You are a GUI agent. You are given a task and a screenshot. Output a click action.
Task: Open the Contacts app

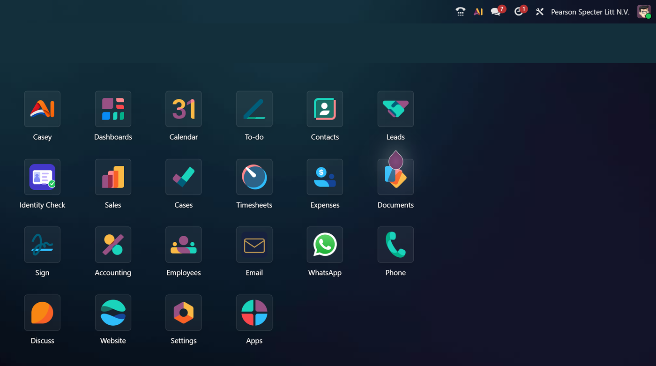[325, 109]
